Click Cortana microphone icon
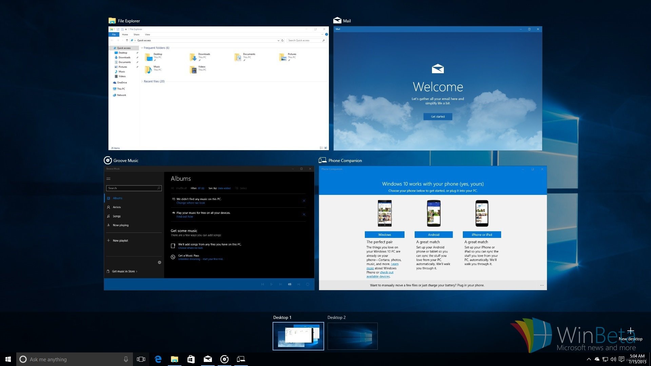651x366 pixels. click(x=126, y=359)
